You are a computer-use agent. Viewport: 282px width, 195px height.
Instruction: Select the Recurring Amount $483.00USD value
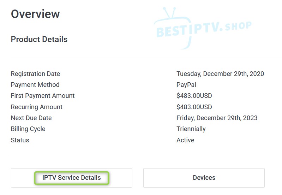pos(194,107)
